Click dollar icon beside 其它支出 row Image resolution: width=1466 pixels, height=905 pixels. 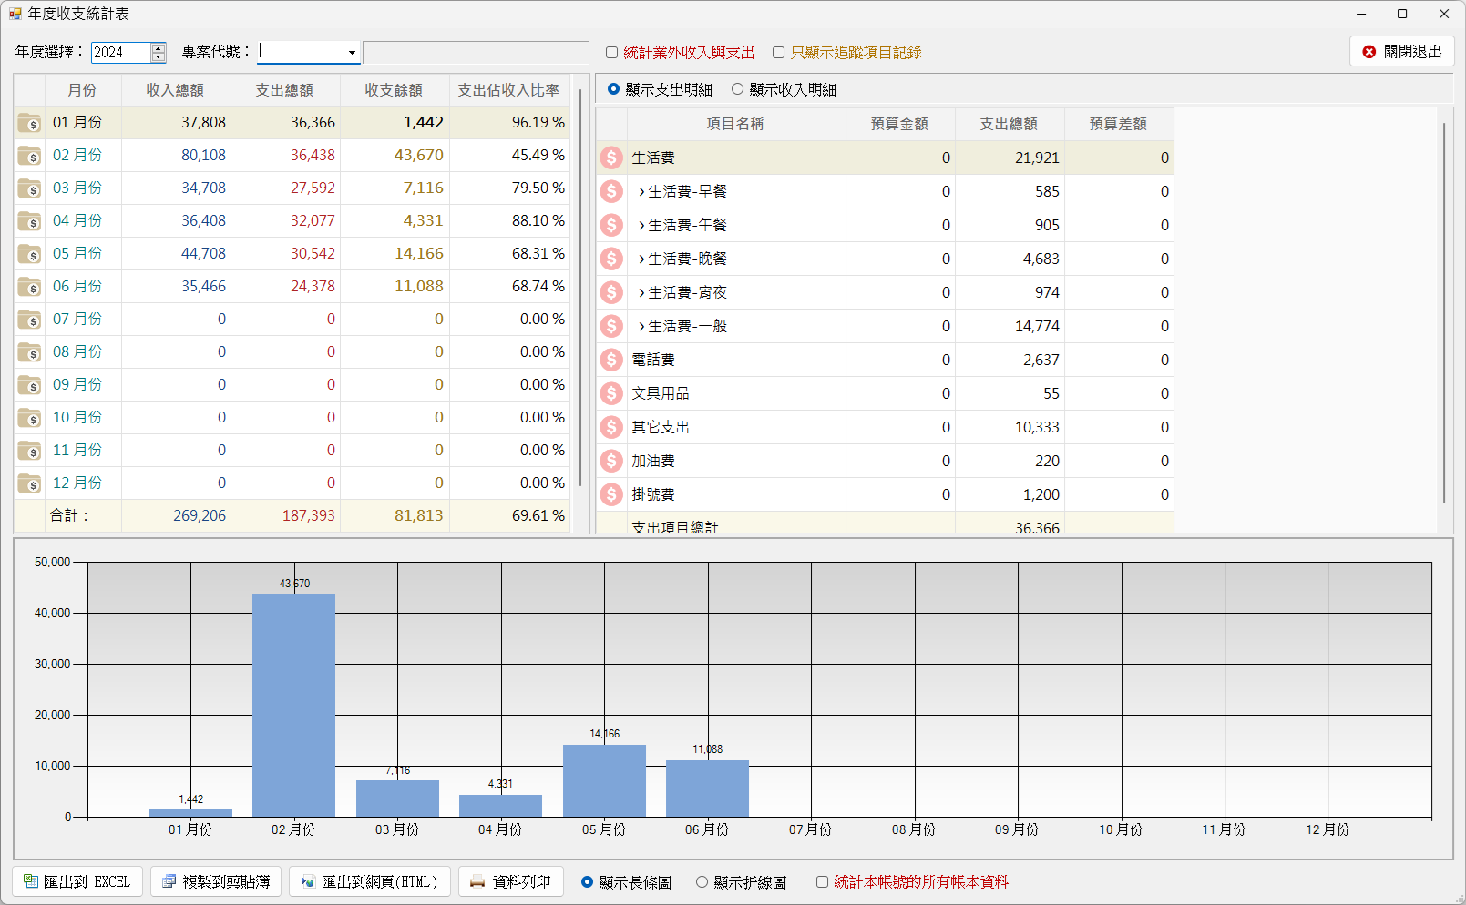click(611, 427)
